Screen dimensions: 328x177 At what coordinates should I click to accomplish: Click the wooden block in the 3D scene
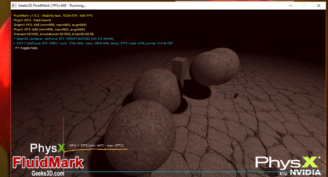(179, 71)
